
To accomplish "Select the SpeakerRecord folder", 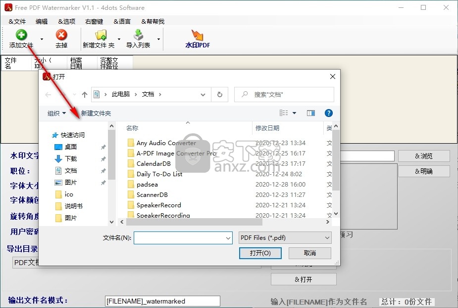I will (154, 205).
